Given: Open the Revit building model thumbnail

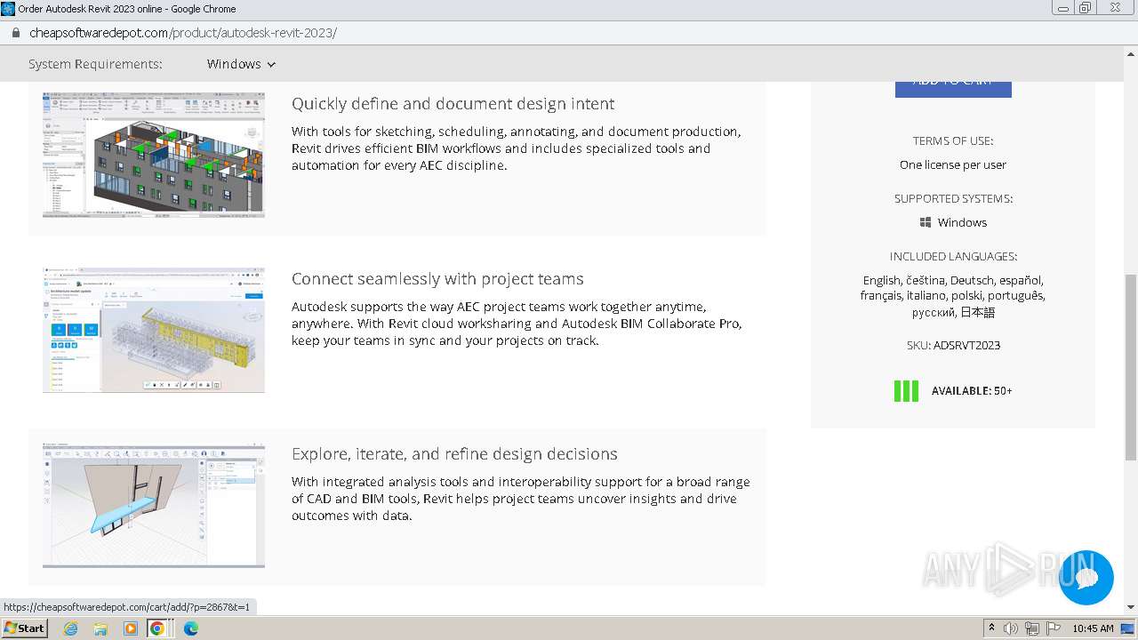Looking at the screenshot, I should [x=154, y=156].
